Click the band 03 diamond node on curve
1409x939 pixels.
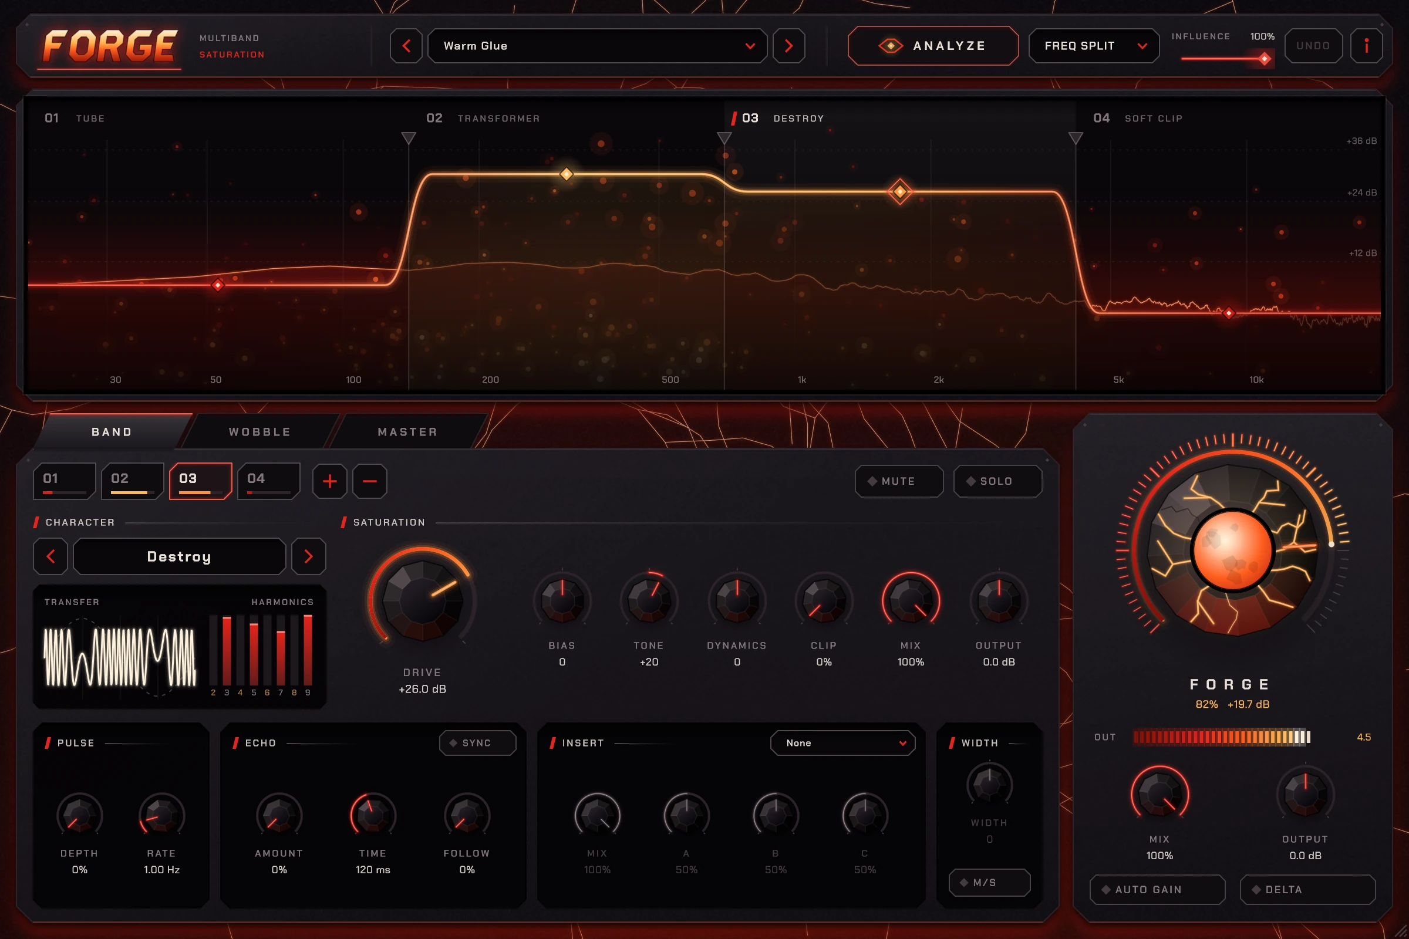click(899, 192)
